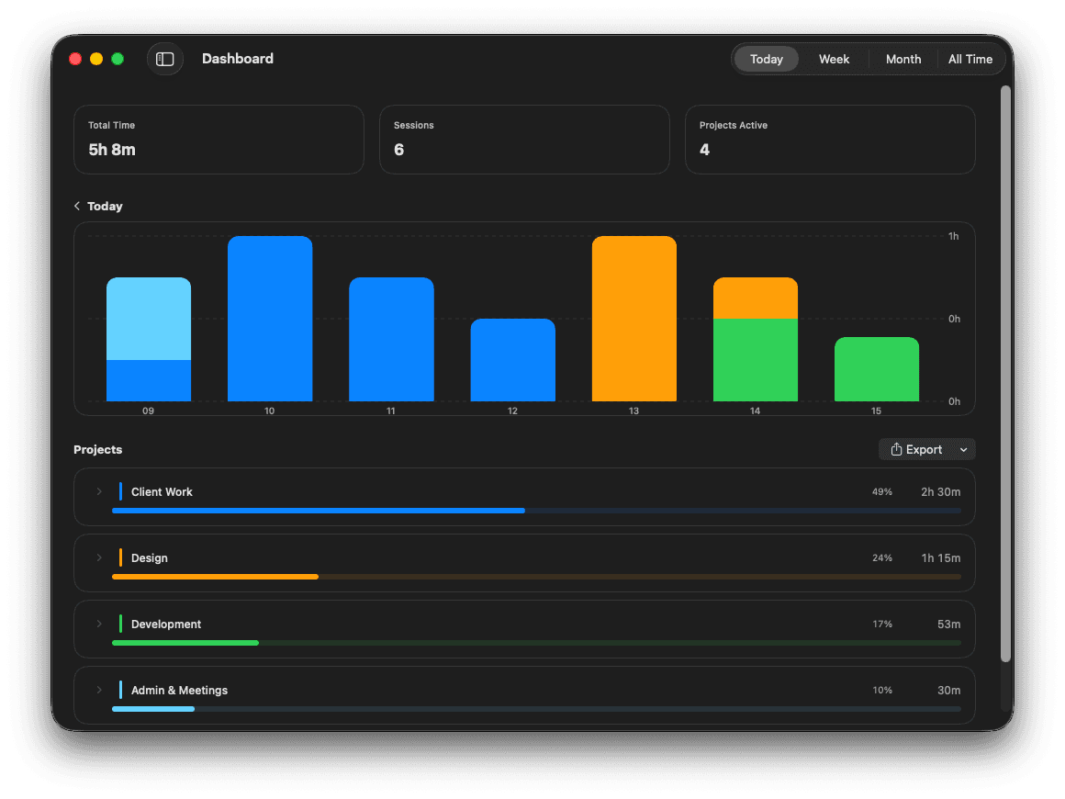Image resolution: width=1065 pixels, height=799 pixels.
Task: Toggle the sidebar panel icon
Action: click(165, 59)
